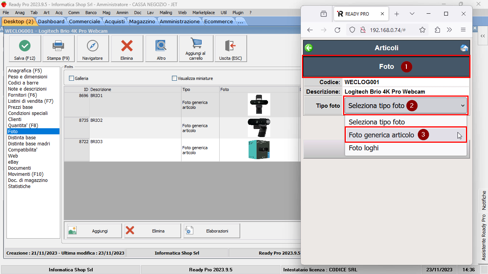Open the Notifiche side tab

[x=483, y=200]
